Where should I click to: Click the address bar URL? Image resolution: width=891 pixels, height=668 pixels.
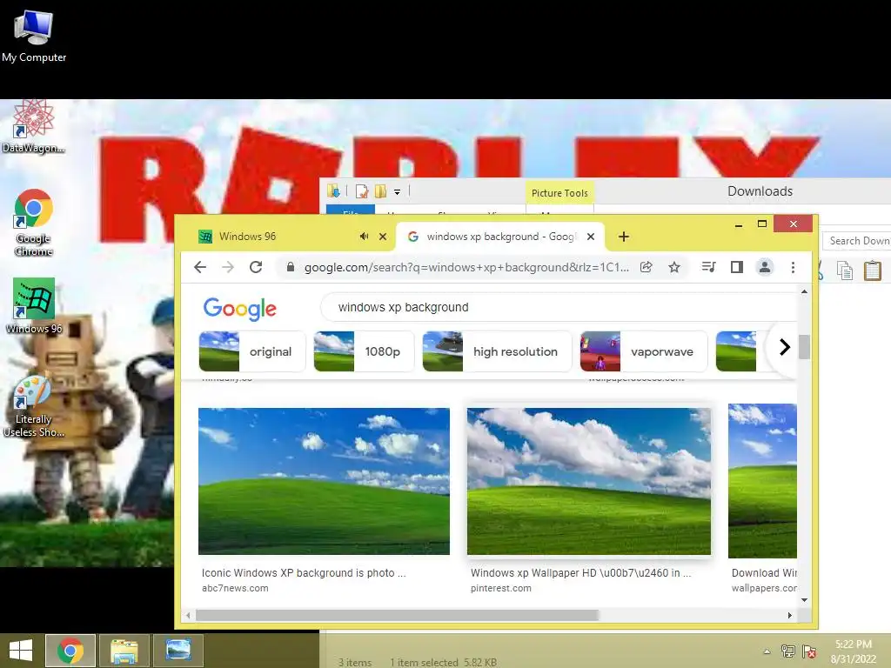pos(466,267)
